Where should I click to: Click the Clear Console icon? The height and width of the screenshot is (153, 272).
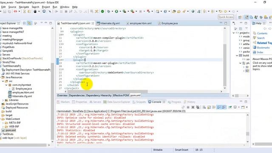pyautogui.click(x=204, y=107)
